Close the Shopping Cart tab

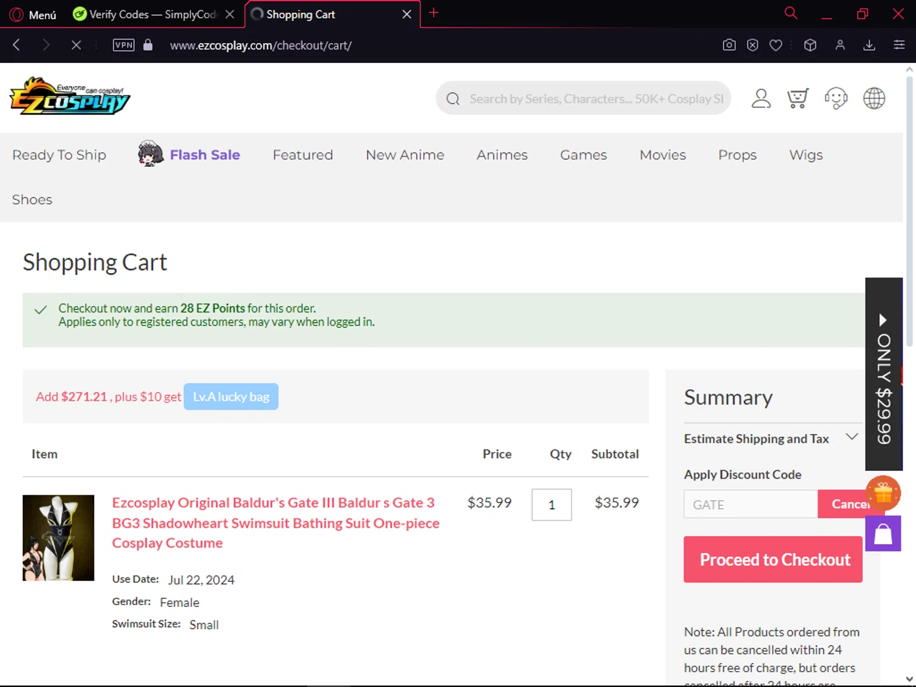tap(407, 14)
